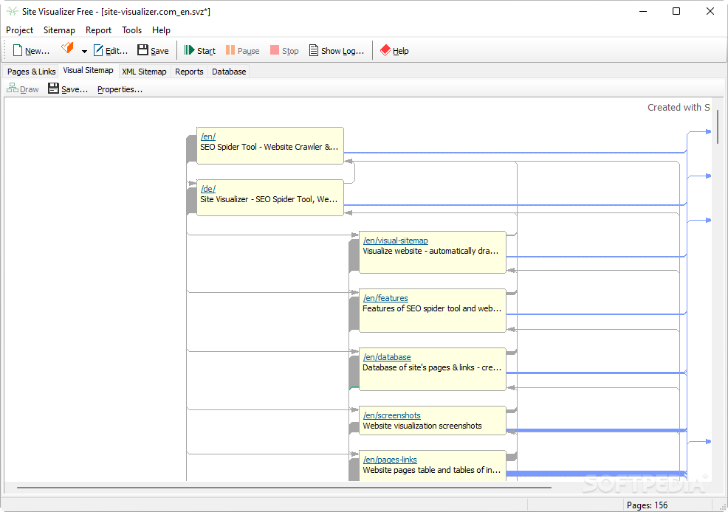The width and height of the screenshot is (728, 512).
Task: Click the 'Features of SEO spider tool' text
Action: point(432,308)
